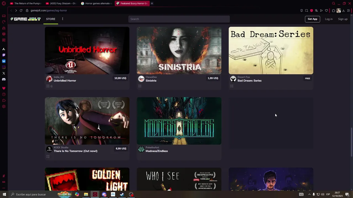Open the Instagram icon in the sidebar
Image resolution: width=353 pixels, height=198 pixels.
tap(4, 67)
